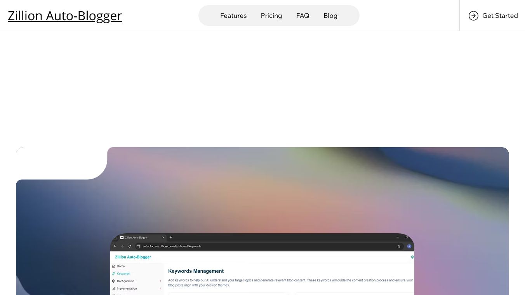
Task: Click the teal settings icon in the dashboard header
Action: point(412,257)
